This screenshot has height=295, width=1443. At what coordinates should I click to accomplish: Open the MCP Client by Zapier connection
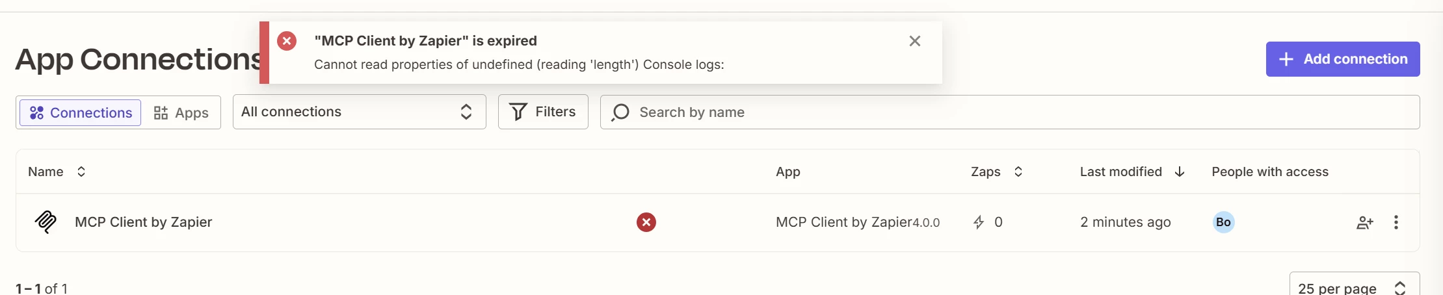pos(143,222)
